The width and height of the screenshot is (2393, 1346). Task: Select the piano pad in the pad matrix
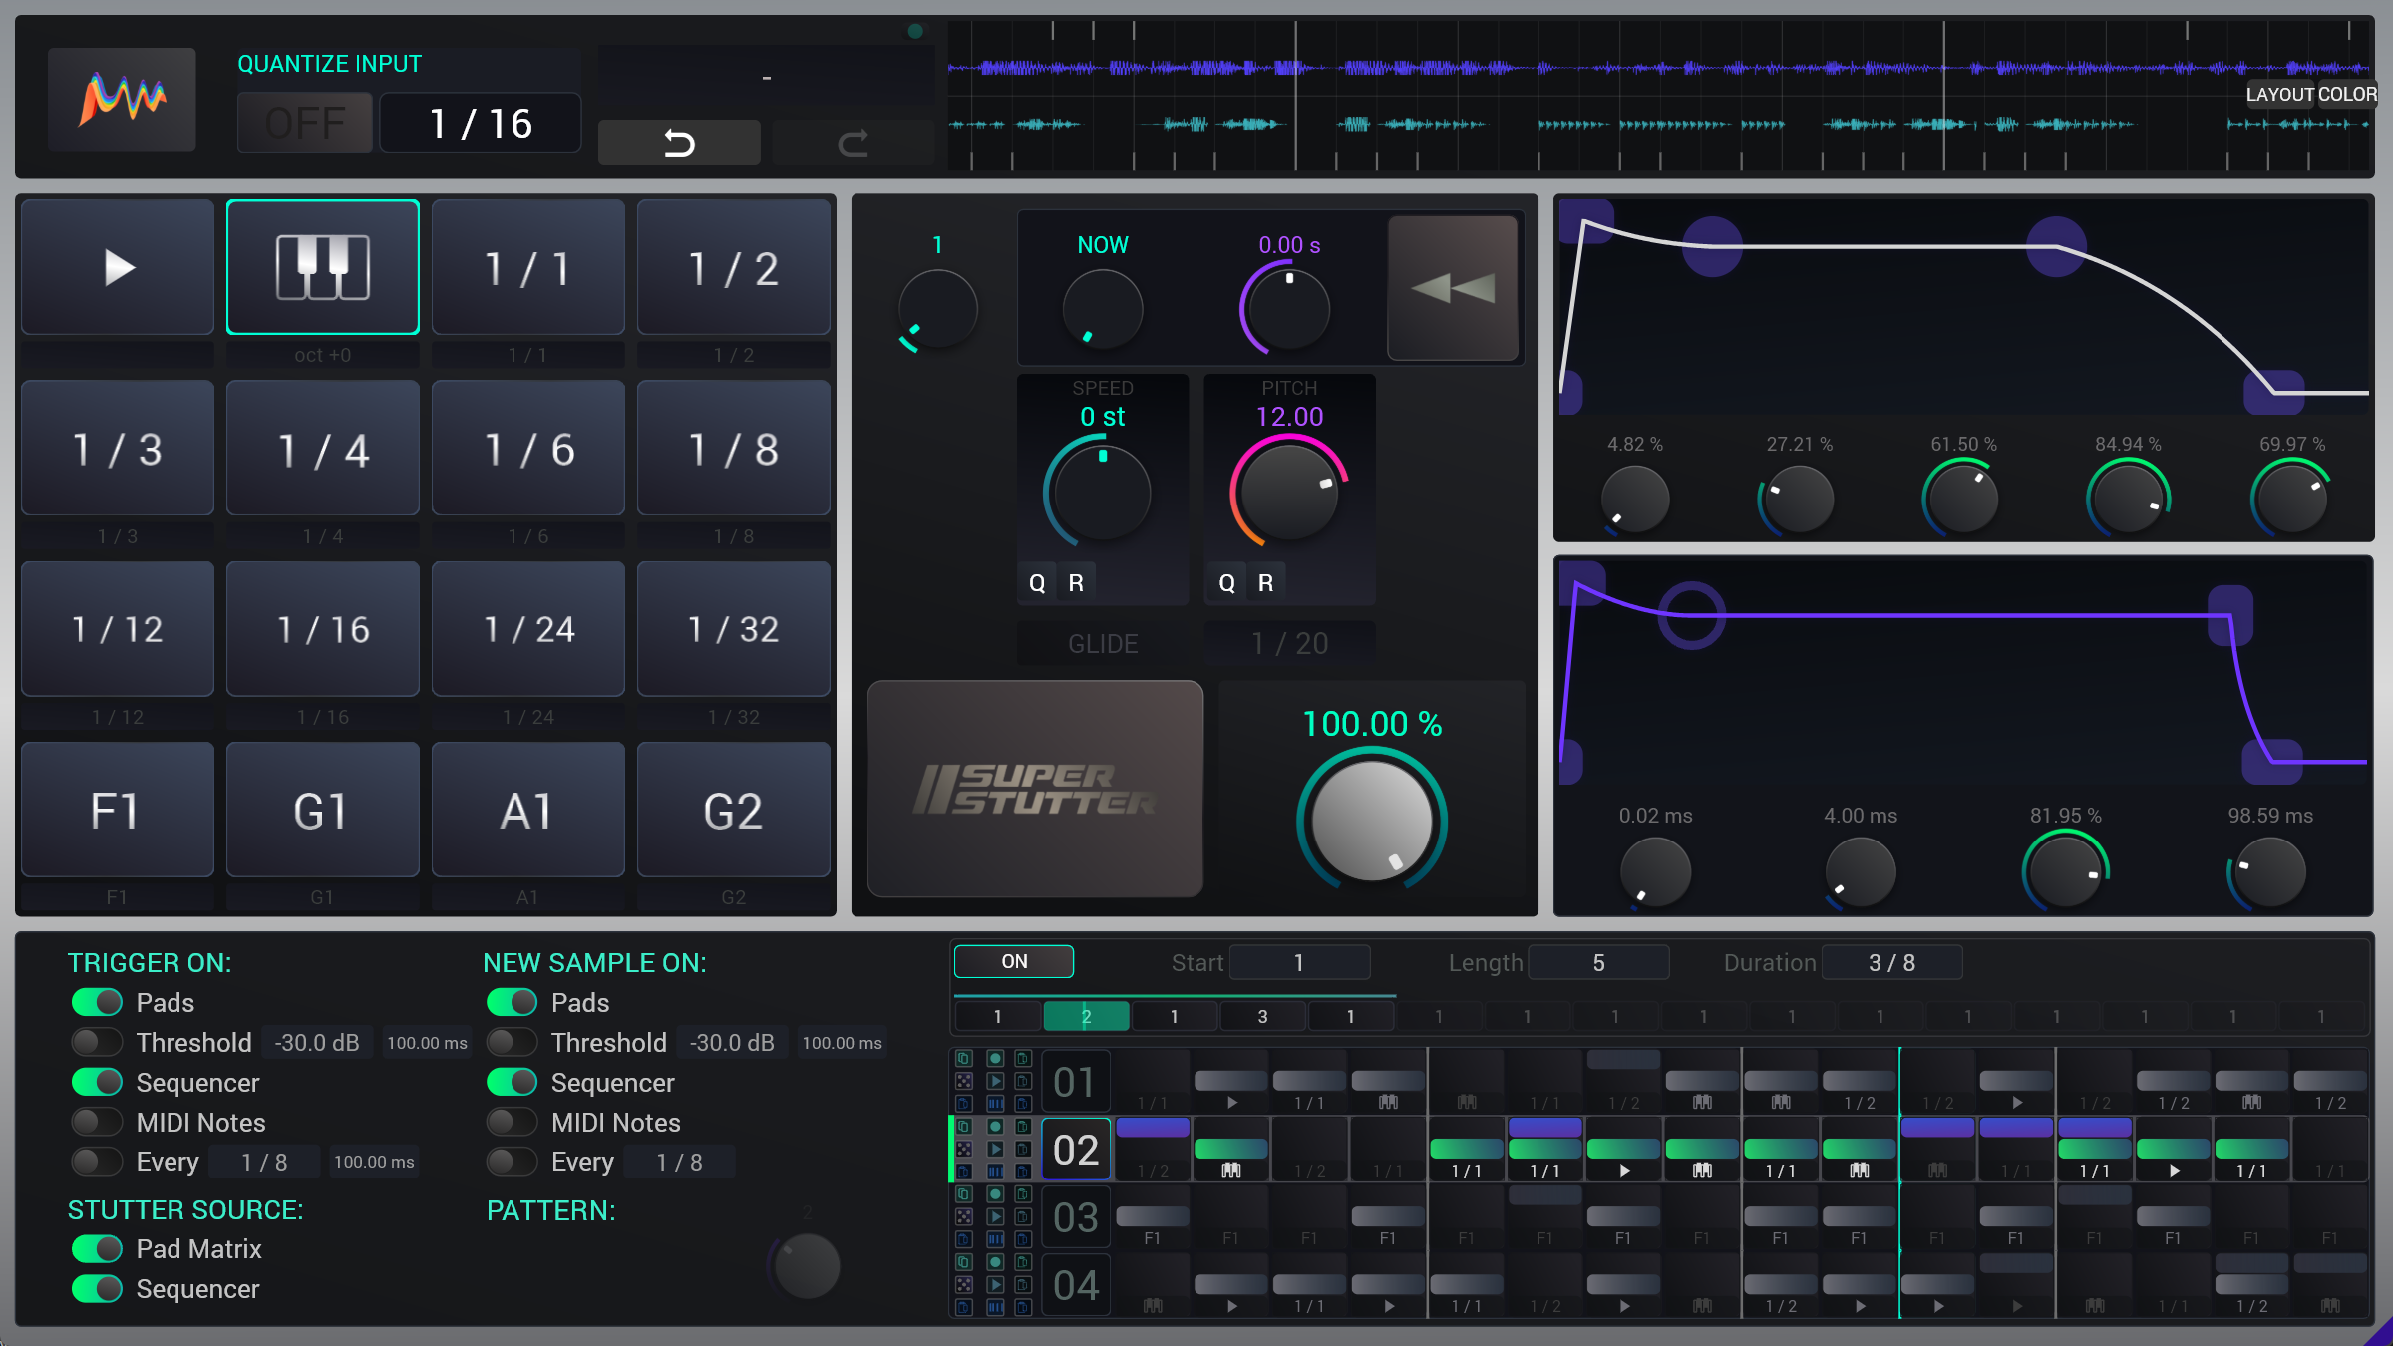click(x=323, y=266)
